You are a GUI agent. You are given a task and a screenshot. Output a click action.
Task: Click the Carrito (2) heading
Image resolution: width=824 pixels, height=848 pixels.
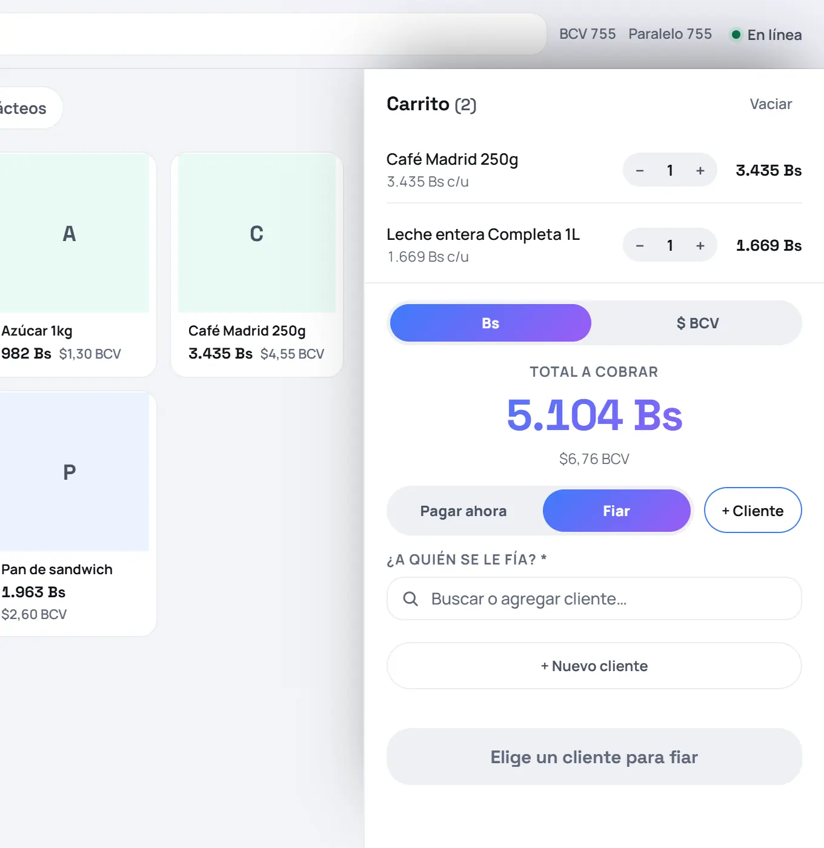click(x=431, y=104)
